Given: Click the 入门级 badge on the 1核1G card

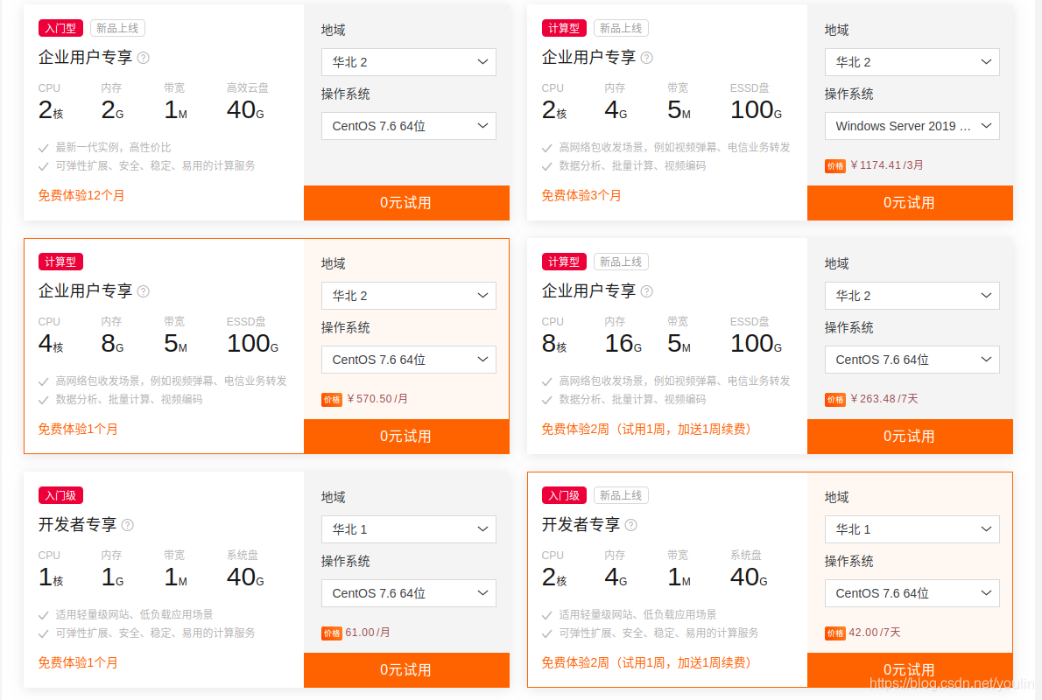Looking at the screenshot, I should [x=60, y=495].
